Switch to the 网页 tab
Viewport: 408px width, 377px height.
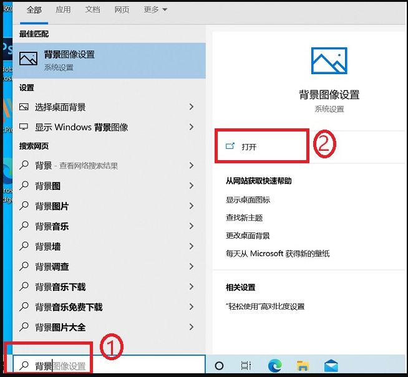122,9
